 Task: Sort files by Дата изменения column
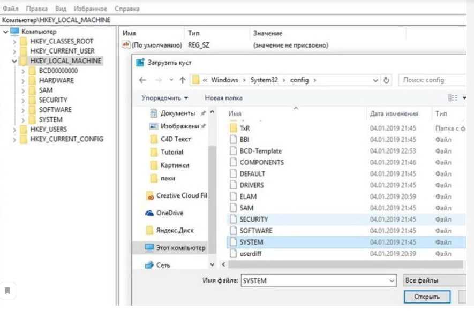point(394,114)
